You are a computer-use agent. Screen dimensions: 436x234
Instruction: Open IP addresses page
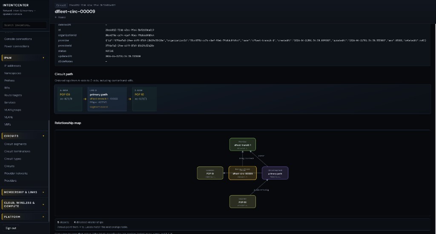[12, 66]
